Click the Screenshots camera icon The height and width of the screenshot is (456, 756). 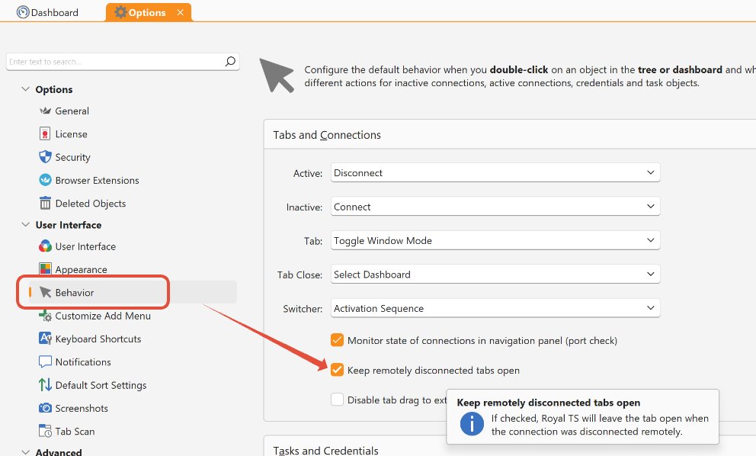(x=45, y=408)
